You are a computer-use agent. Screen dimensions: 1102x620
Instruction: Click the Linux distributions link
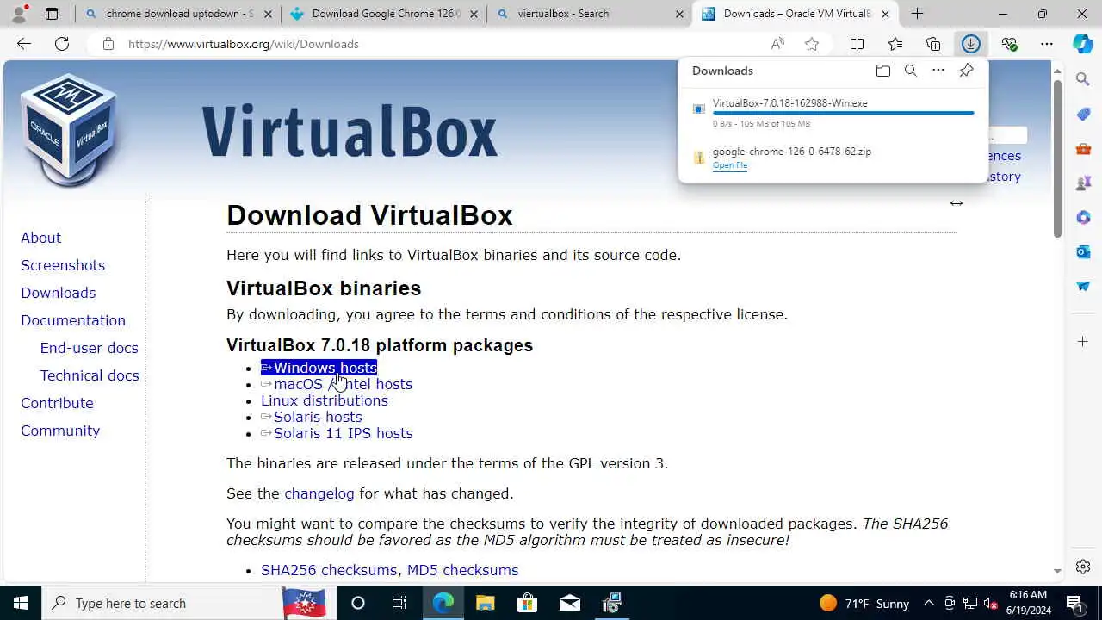pos(325,400)
